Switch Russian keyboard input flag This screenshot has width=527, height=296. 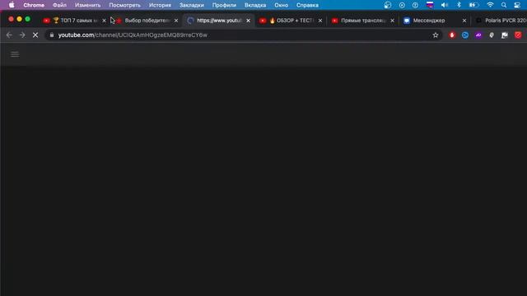[x=430, y=5]
